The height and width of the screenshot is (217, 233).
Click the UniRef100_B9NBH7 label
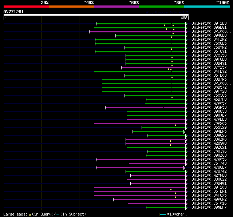[x=209, y=208]
